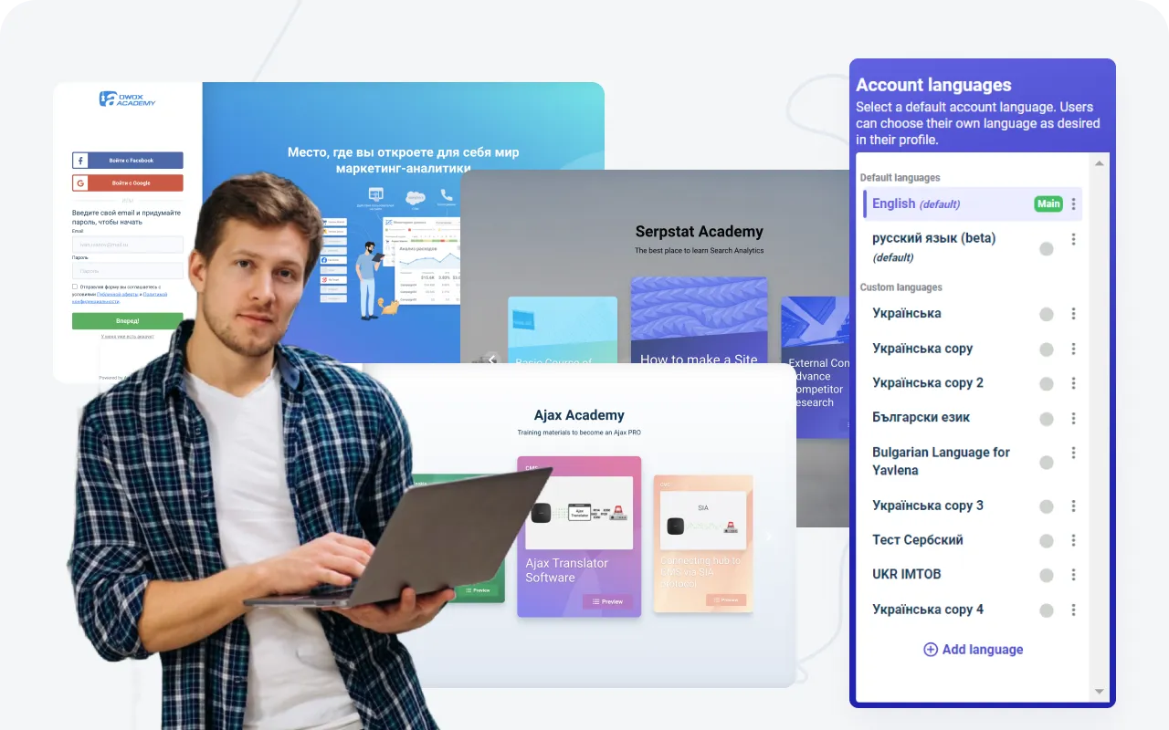Sign in with Google on OWOX Academy
Screen dimensions: 1169x730
click(x=127, y=183)
